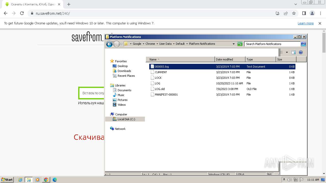Click Explorer Back button
This screenshot has width=326, height=183.
click(x=109, y=44)
